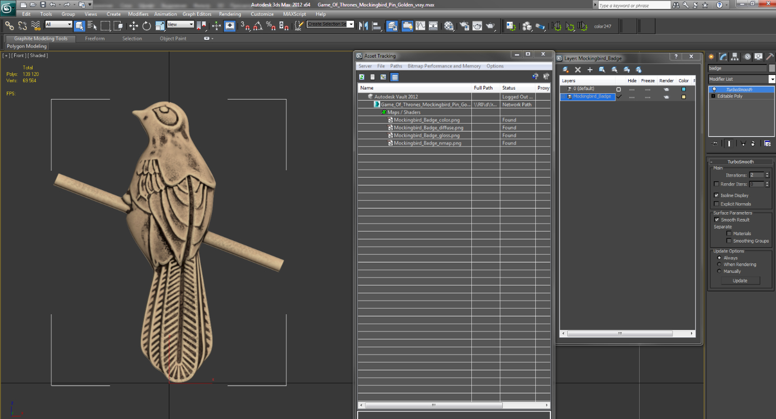Activate Bind to Space Warp tool
776x419 pixels.
[36, 26]
